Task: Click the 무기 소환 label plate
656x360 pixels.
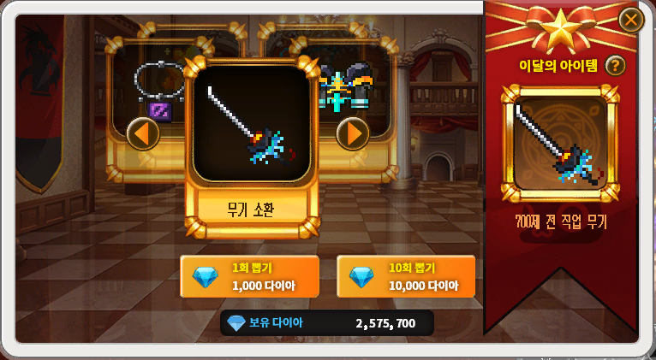Action: click(252, 210)
